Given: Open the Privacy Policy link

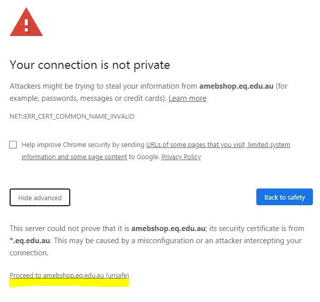Looking at the screenshot, I should (181, 157).
